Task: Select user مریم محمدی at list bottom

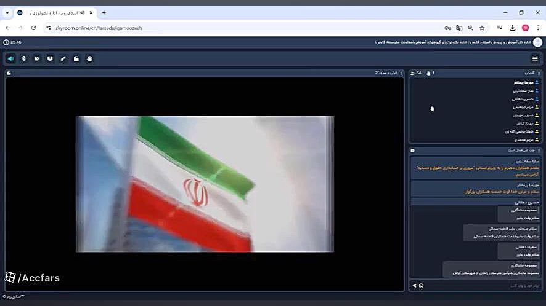Action: 524,140
